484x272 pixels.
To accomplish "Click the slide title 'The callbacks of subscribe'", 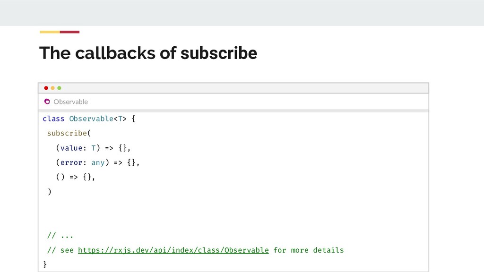I will tap(148, 53).
